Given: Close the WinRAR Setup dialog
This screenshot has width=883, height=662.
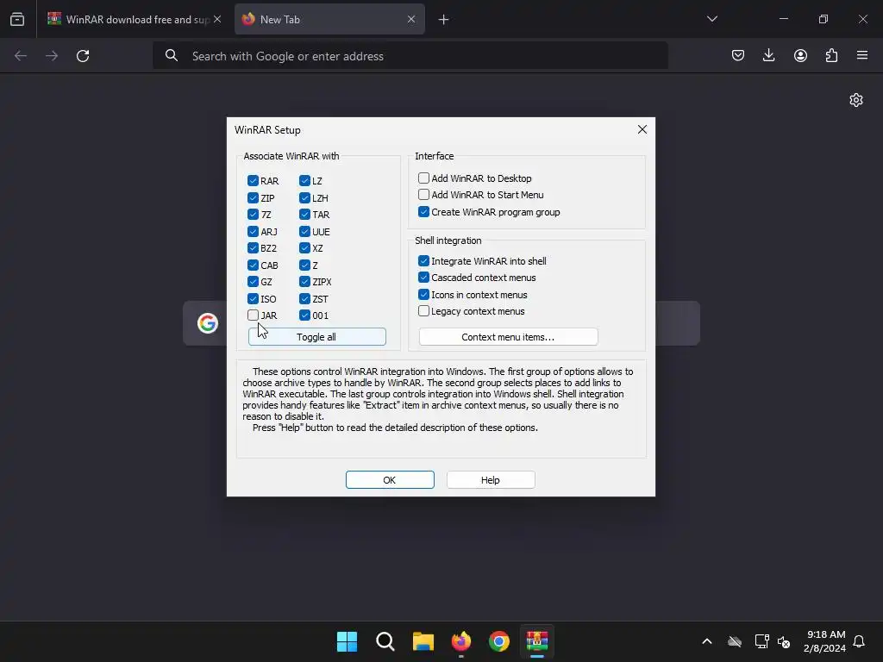Looking at the screenshot, I should point(642,129).
